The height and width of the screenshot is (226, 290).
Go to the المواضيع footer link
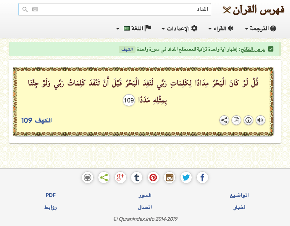pyautogui.click(x=239, y=195)
